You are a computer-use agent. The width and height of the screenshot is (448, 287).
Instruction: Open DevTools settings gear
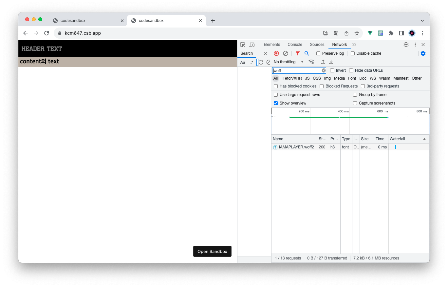click(406, 45)
